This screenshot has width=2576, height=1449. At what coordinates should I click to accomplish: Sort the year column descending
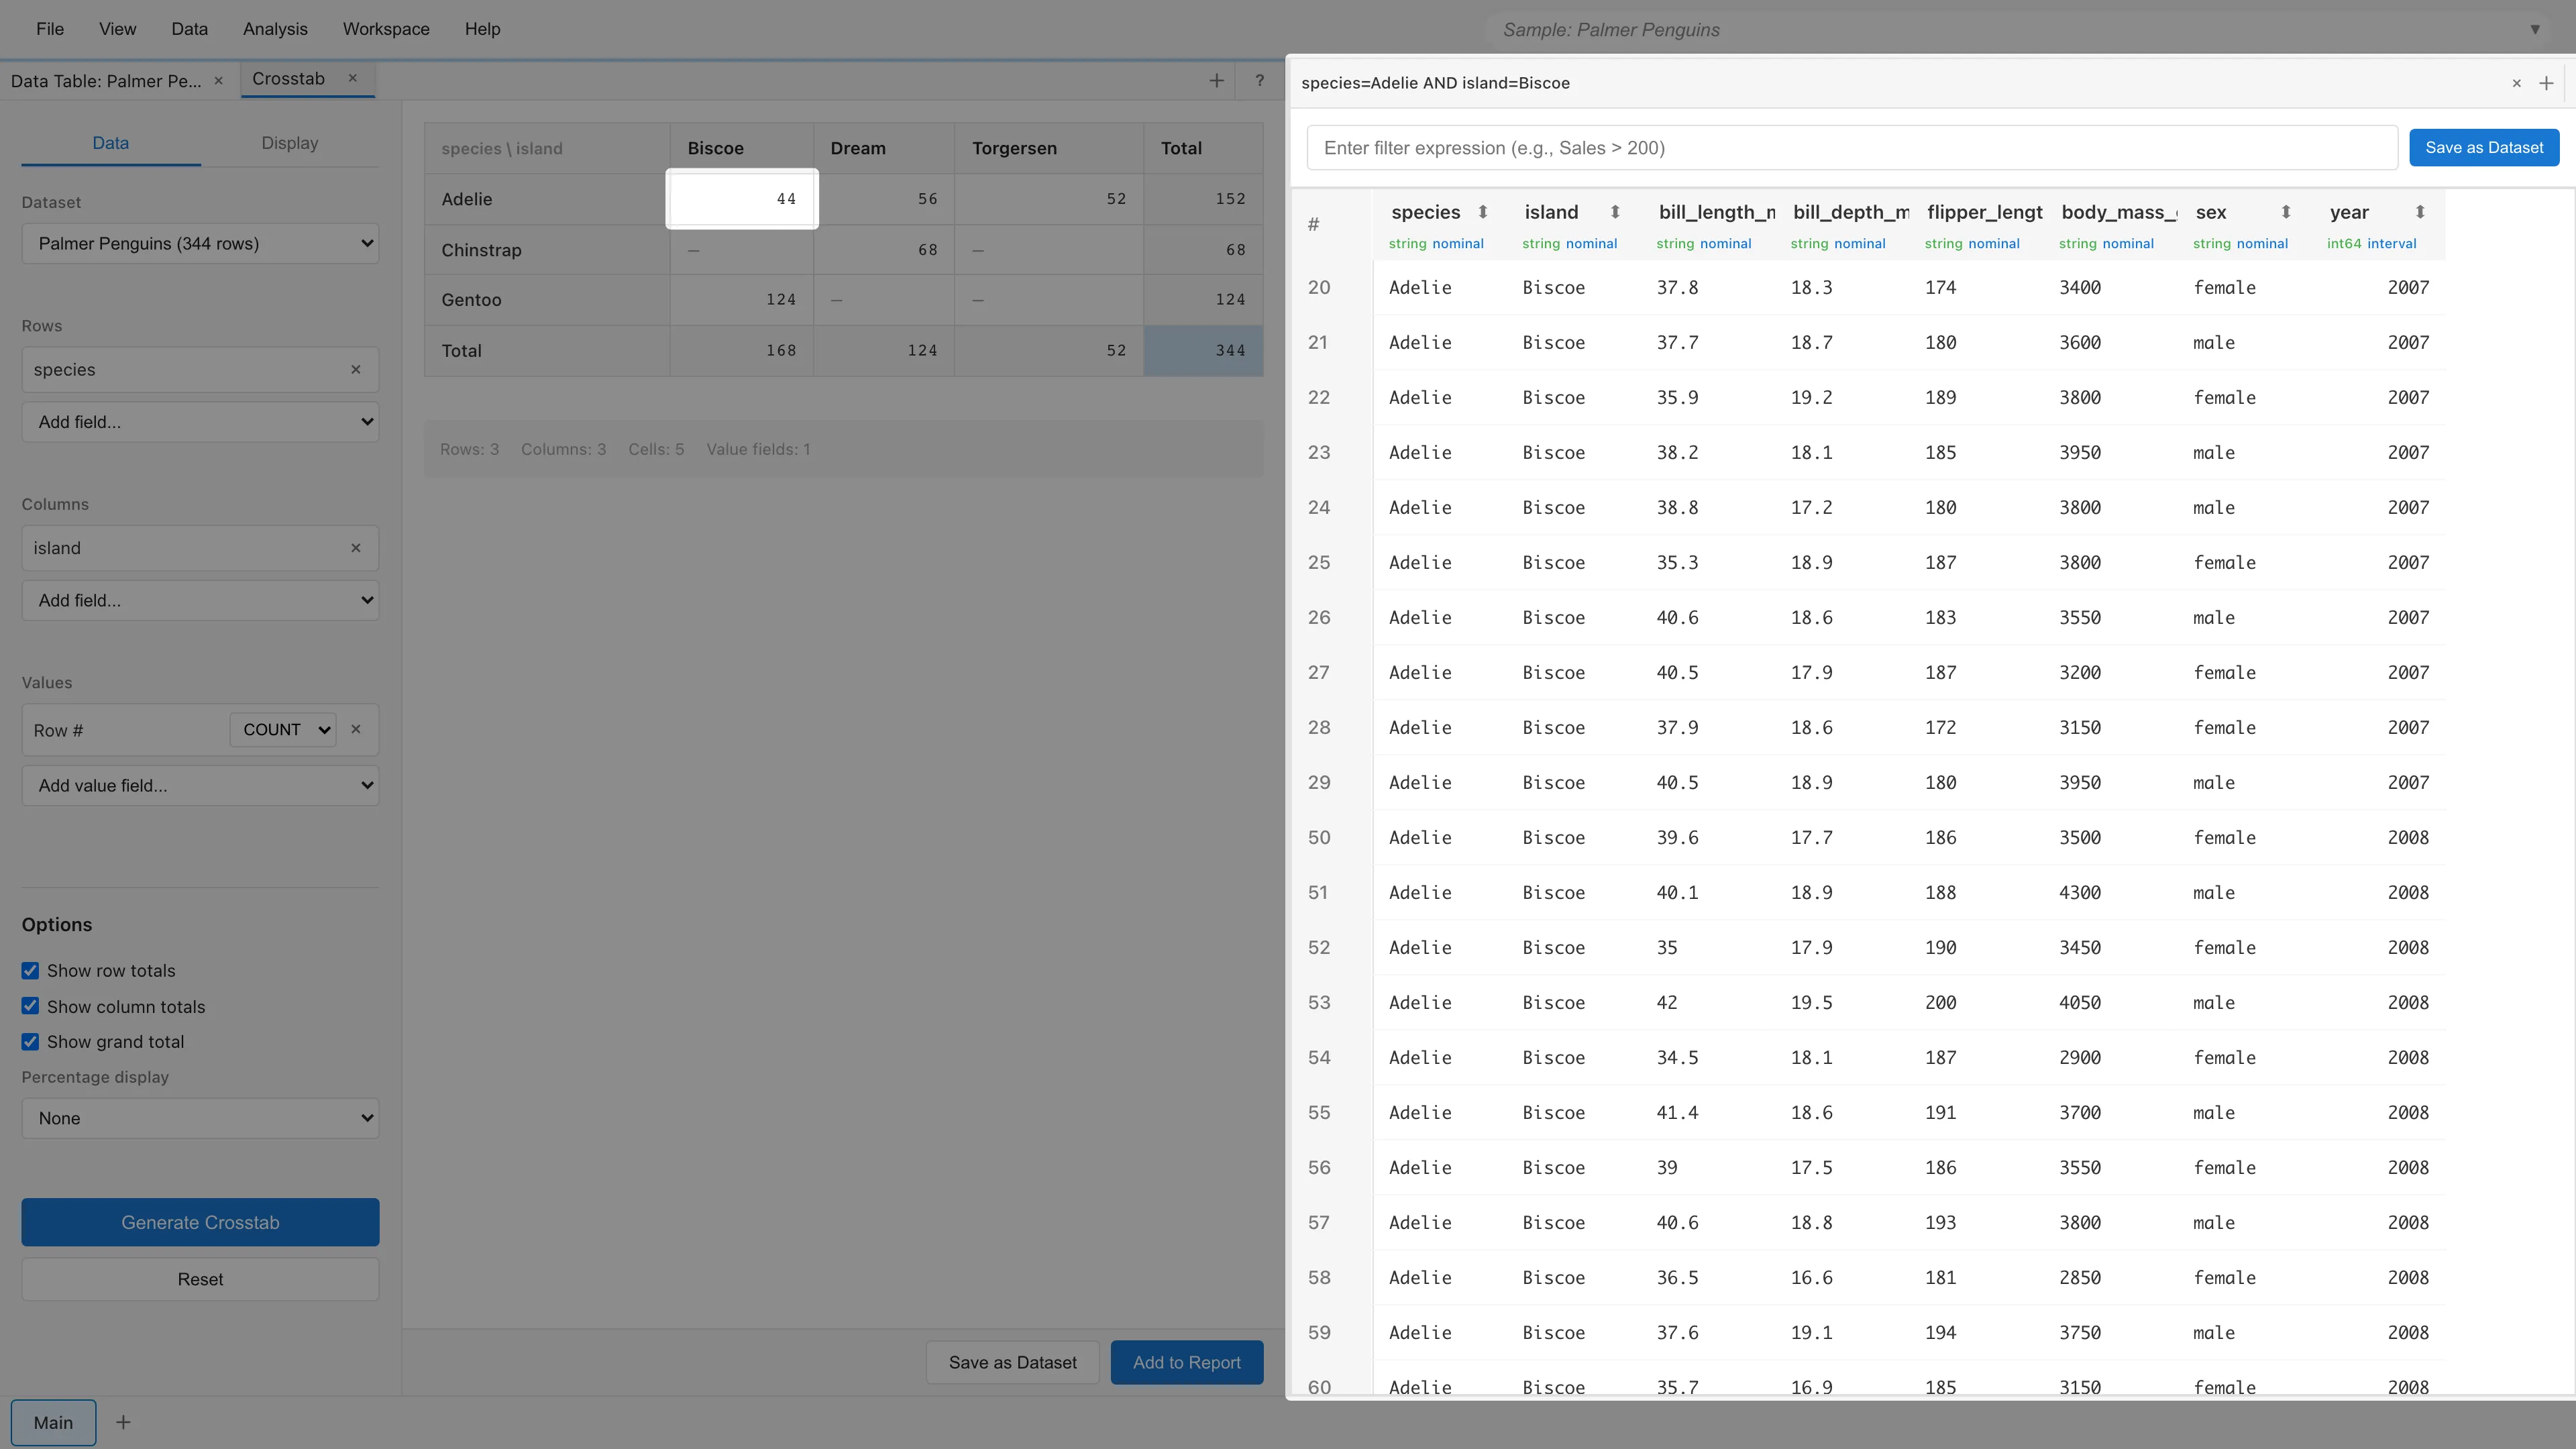[2421, 212]
